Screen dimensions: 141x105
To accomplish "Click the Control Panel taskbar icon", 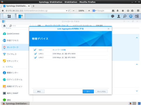I will point(21,16).
